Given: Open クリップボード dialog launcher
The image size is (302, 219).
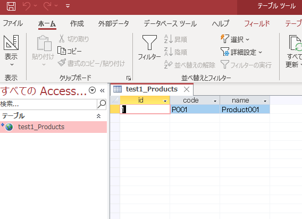Looking at the screenshot, I should click(x=129, y=78).
